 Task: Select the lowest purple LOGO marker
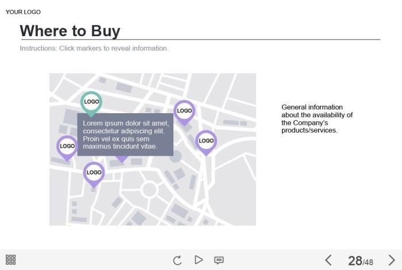(94, 172)
